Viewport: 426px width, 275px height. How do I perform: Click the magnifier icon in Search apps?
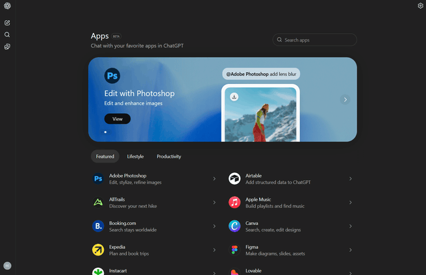point(279,40)
